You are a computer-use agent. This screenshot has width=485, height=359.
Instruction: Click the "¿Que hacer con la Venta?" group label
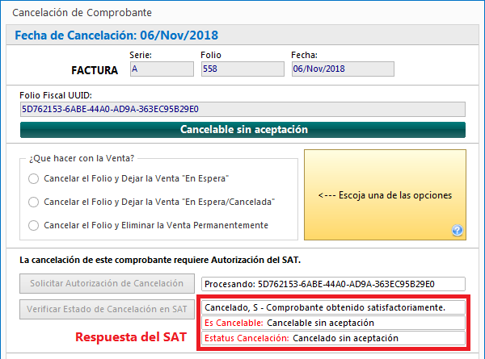point(82,158)
